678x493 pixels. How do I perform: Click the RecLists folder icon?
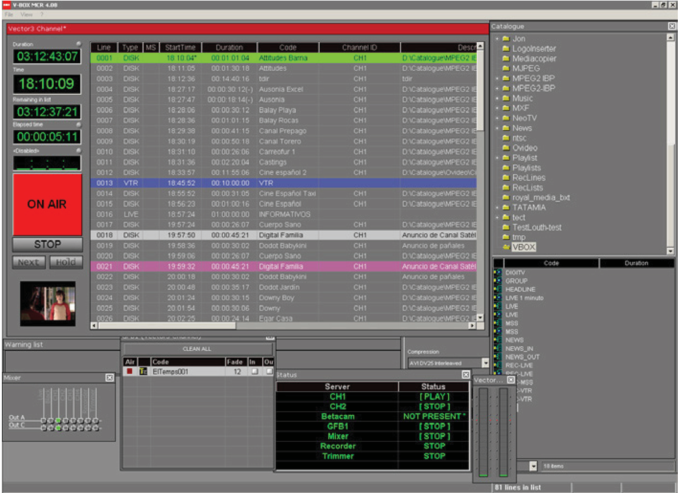pyautogui.click(x=505, y=188)
